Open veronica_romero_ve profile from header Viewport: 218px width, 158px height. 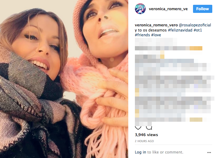tap(168, 9)
